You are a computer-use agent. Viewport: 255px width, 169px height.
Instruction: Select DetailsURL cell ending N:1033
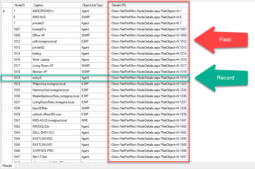coord(149,90)
